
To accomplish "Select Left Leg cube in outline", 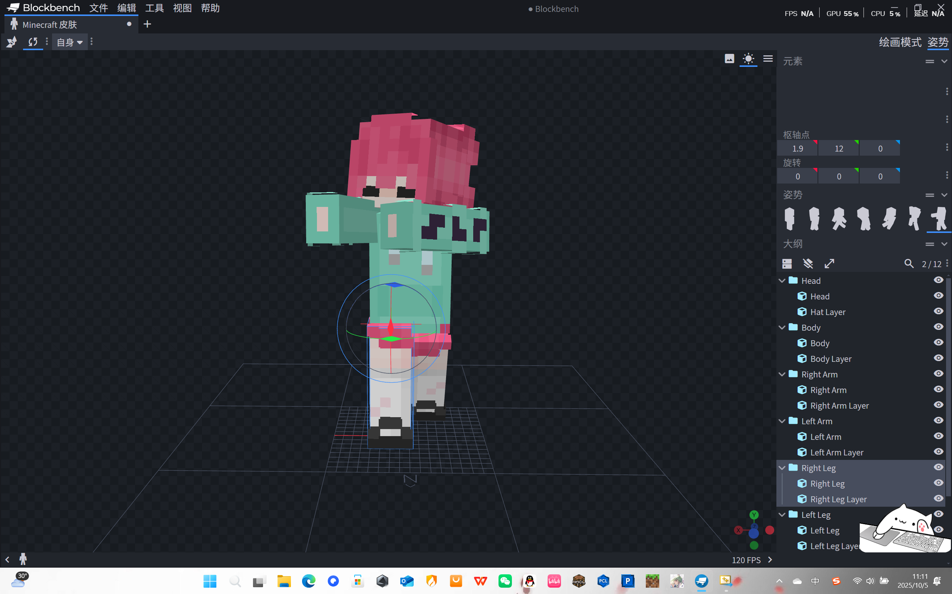I will tap(824, 530).
